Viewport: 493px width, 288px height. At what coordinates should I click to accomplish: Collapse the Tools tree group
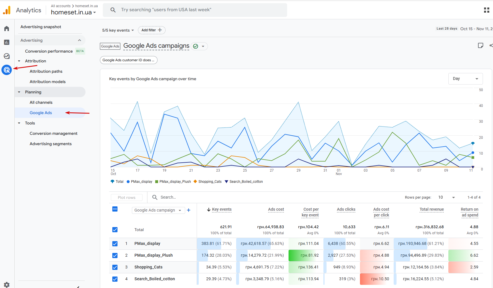coord(19,123)
